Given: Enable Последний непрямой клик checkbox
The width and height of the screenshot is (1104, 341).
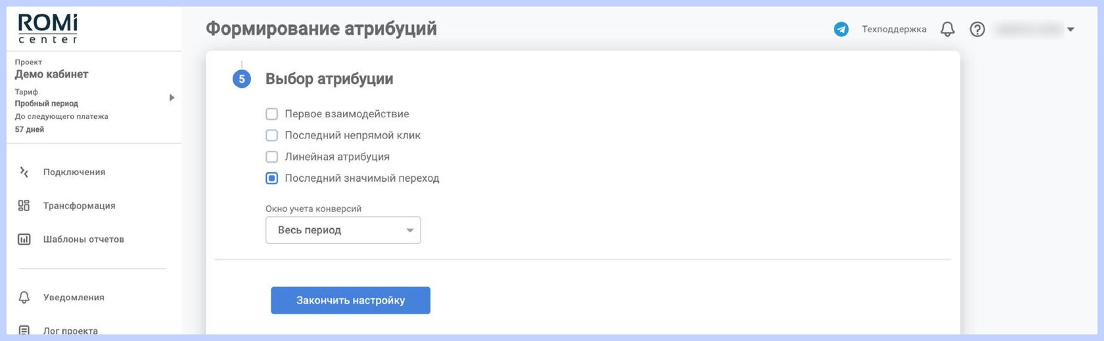Looking at the screenshot, I should (x=271, y=136).
